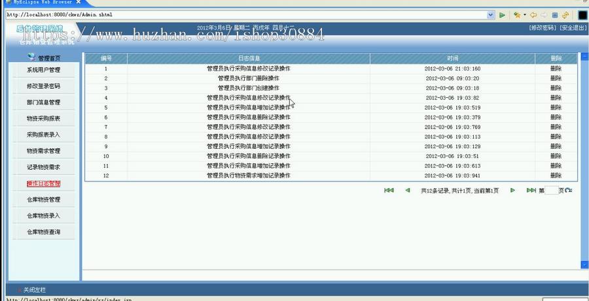Click the 时间 column header

(453, 59)
